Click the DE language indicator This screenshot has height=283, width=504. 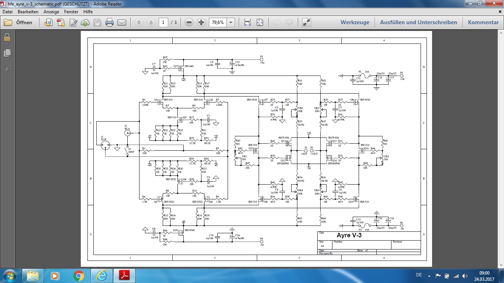point(419,275)
